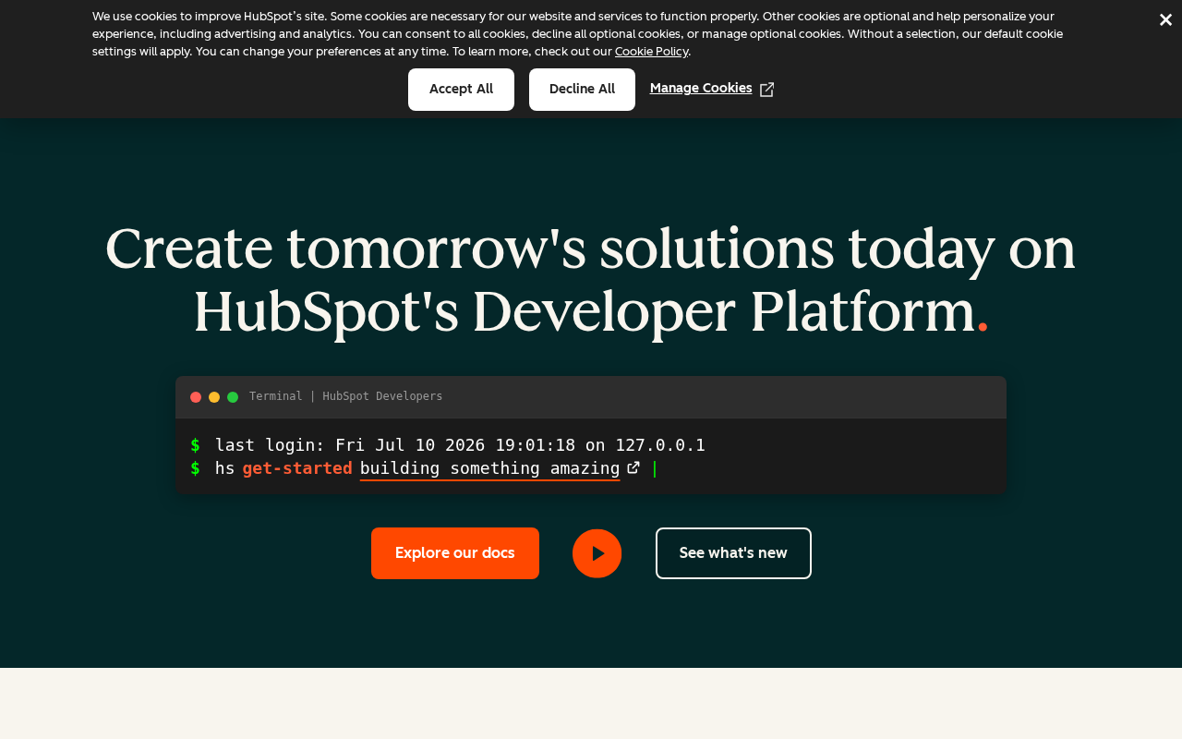The height and width of the screenshot is (739, 1182).
Task: Click the green dollar prompt before last login
Action: [x=195, y=445]
